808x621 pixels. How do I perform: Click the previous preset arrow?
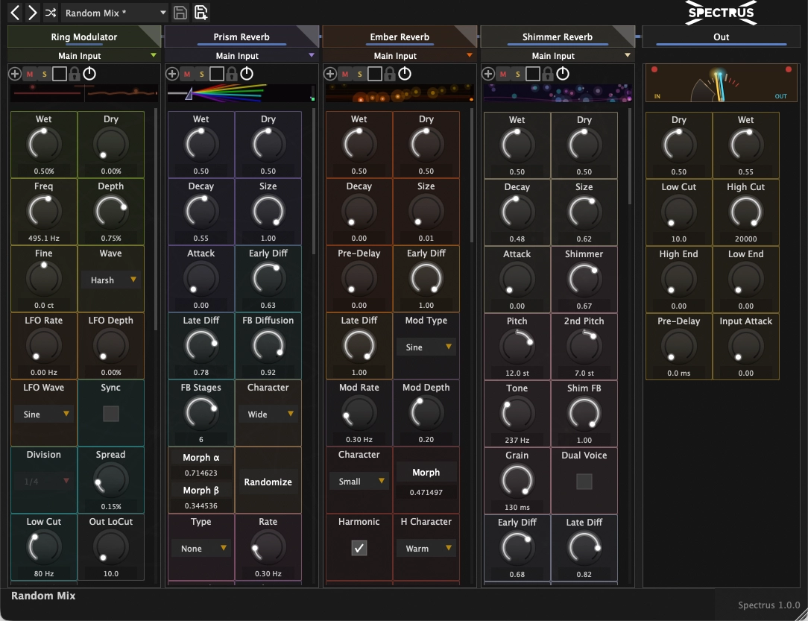[14, 13]
